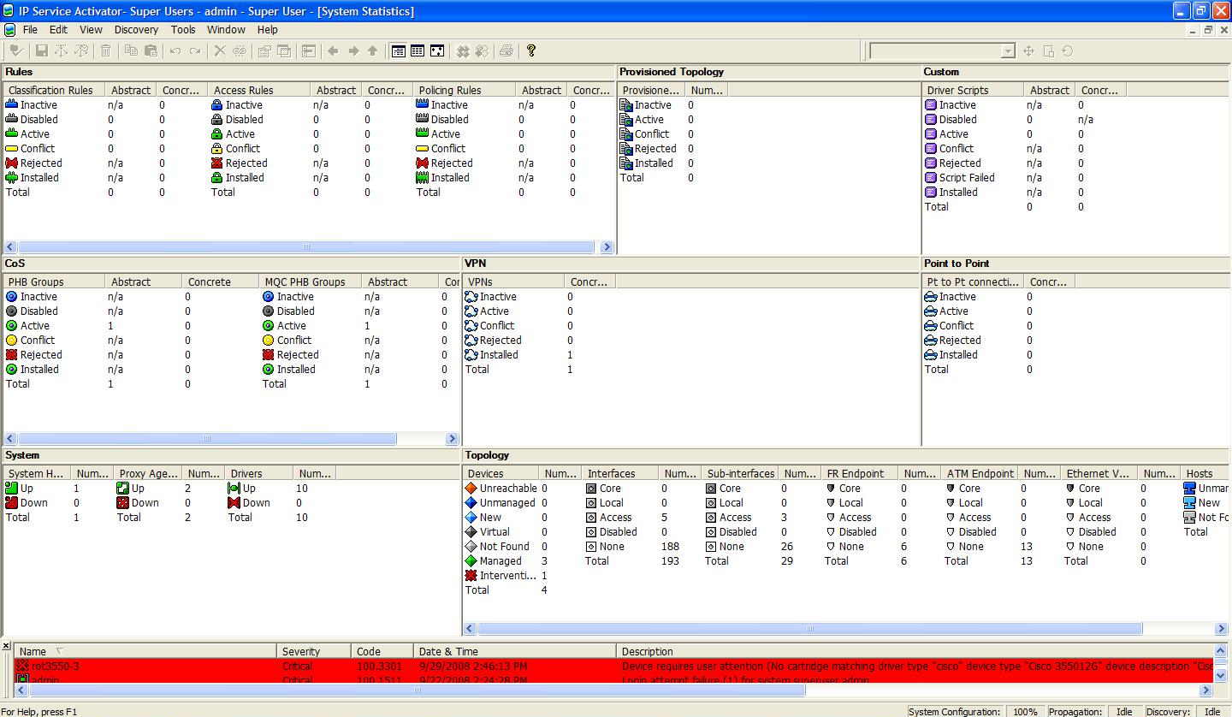The width and height of the screenshot is (1232, 717).
Task: Click the orange Unreachable devices diamond icon
Action: point(471,489)
